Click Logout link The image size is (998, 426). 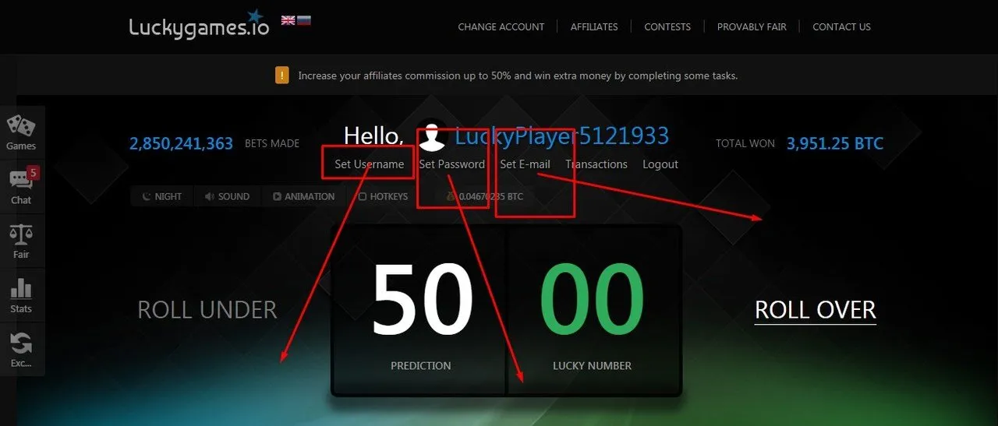pos(660,164)
